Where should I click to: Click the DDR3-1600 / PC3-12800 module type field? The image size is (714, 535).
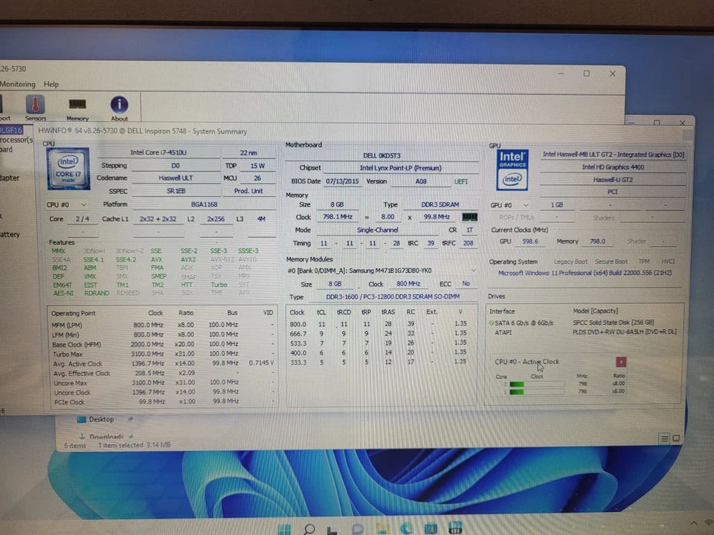click(x=393, y=296)
